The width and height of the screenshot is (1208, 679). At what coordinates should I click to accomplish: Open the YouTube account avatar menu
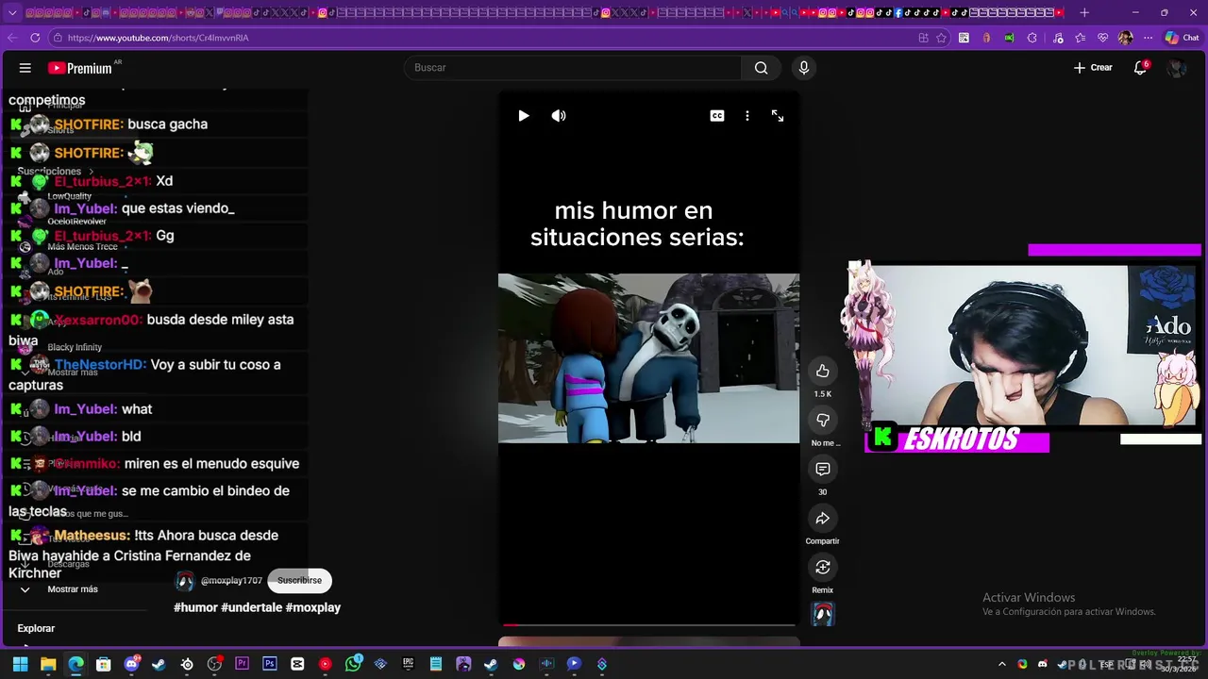1176,68
